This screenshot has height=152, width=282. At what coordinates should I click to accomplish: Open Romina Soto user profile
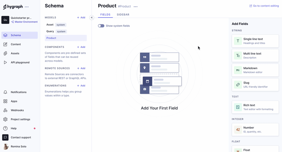pos(19,146)
